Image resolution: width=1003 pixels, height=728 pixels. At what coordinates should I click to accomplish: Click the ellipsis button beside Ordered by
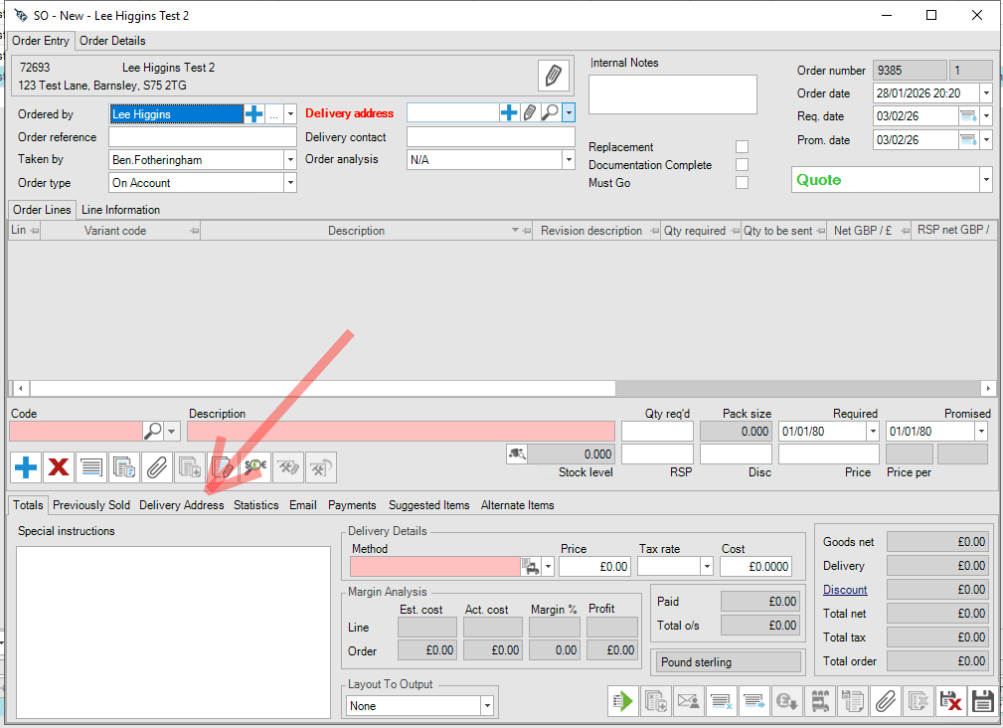click(x=273, y=113)
